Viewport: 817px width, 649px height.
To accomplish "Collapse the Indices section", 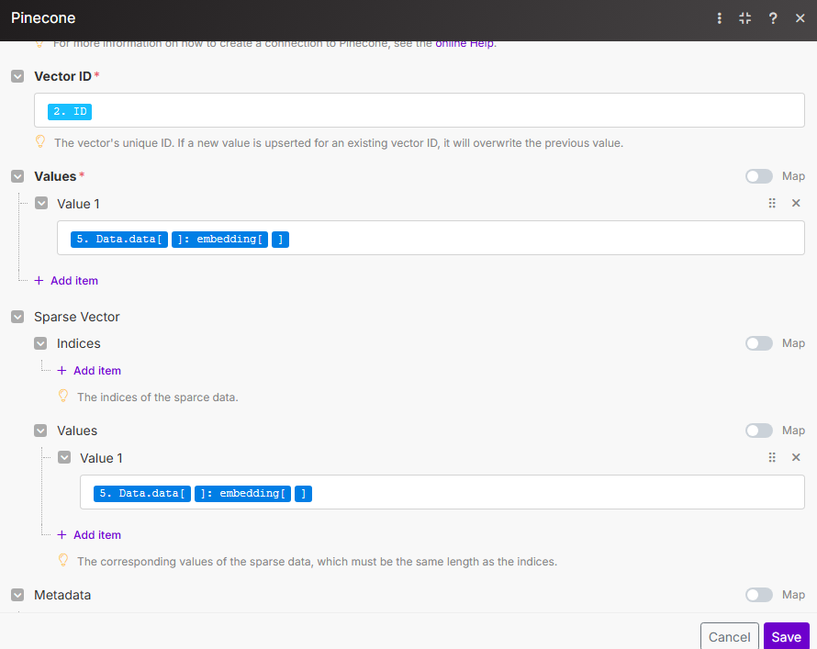I will tap(40, 343).
